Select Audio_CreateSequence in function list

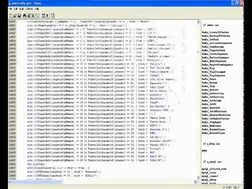click(x=215, y=54)
